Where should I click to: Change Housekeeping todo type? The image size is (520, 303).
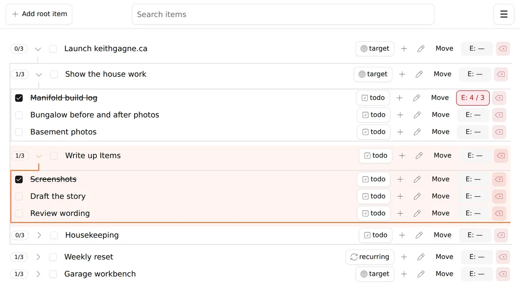375,235
